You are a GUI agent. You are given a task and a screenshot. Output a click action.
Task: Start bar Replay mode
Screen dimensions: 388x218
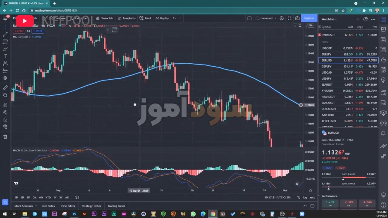coord(162,18)
